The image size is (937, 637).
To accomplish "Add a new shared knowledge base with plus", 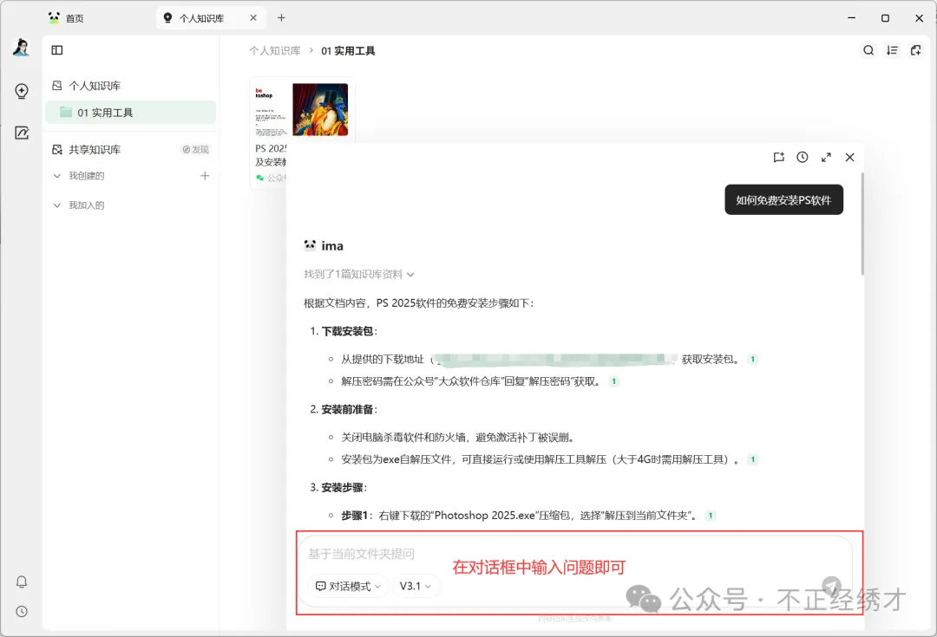I will [x=205, y=176].
